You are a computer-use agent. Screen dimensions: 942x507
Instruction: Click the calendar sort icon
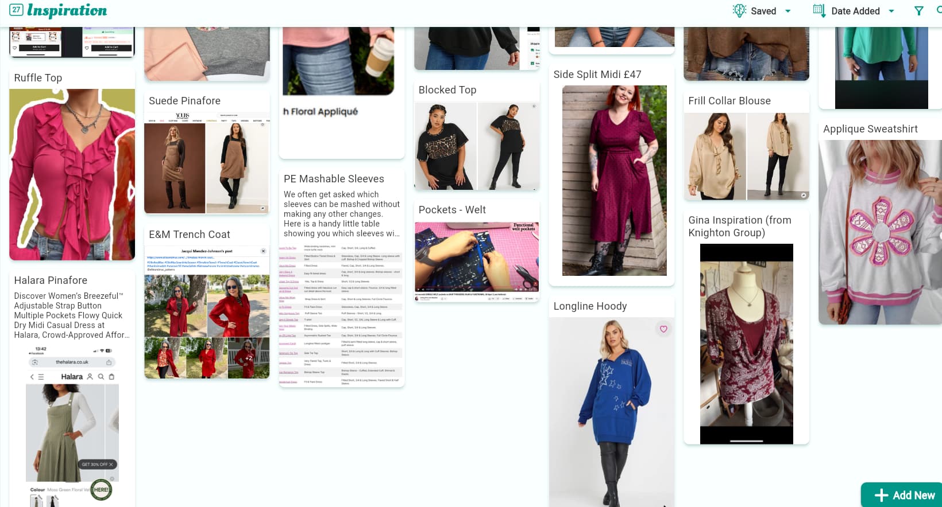[819, 11]
